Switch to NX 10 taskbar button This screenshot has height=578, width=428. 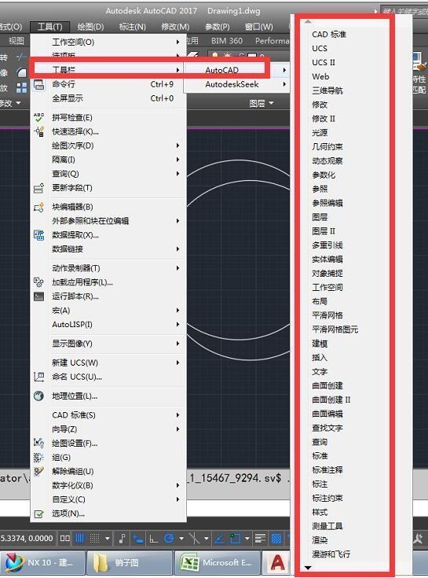pos(42,563)
